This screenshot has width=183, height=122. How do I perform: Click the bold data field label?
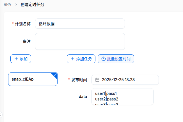[x=83, y=97]
